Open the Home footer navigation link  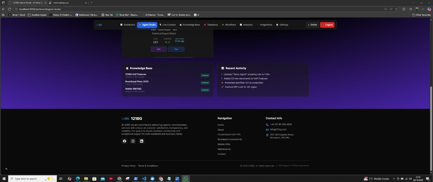pos(221,125)
